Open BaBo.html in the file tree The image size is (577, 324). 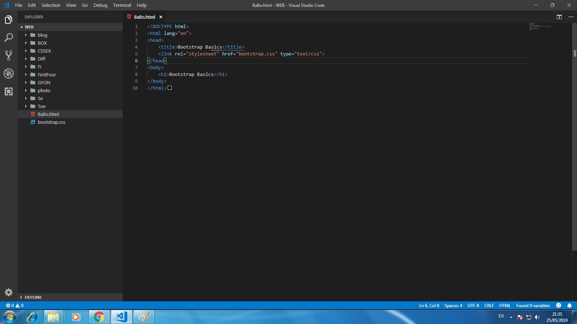coord(70,114)
